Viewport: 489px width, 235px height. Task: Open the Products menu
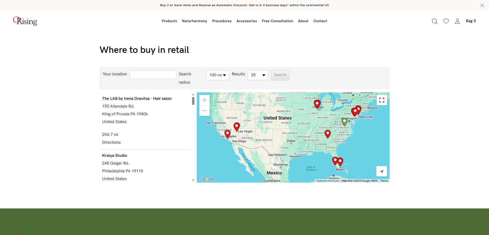169,21
